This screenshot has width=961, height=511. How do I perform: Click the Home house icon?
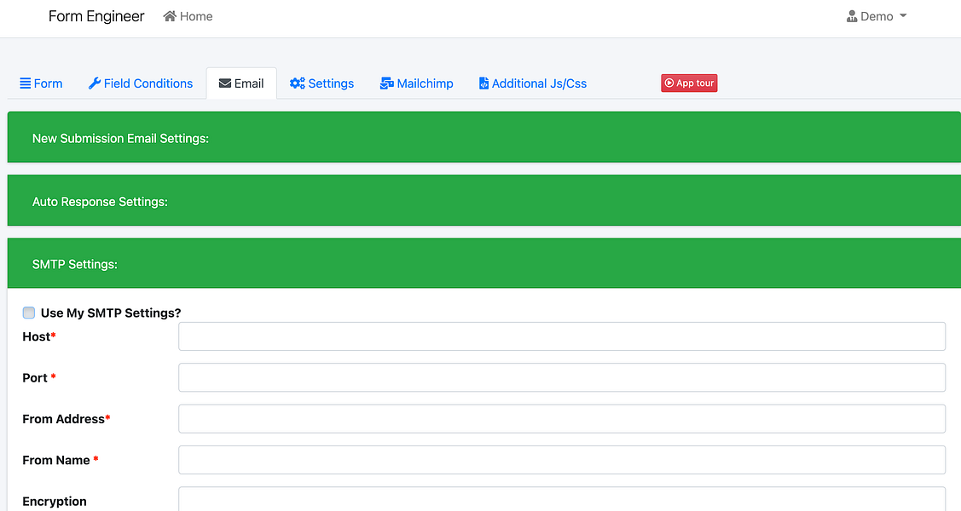point(171,15)
